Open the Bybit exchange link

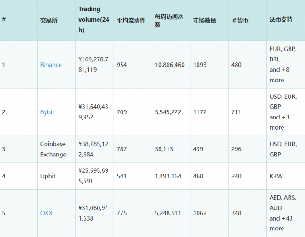point(47,112)
